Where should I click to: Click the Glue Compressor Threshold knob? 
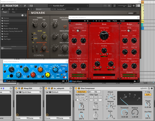[x=124, y=112]
